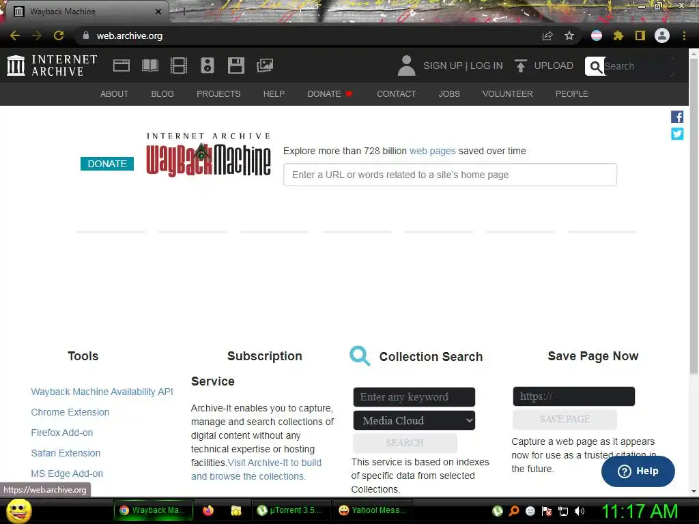Open Firefox from the taskbar
699x524 pixels.
[x=208, y=510]
